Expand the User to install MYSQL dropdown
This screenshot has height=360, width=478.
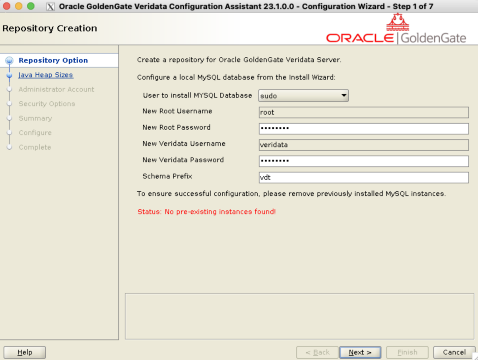[x=303, y=96]
